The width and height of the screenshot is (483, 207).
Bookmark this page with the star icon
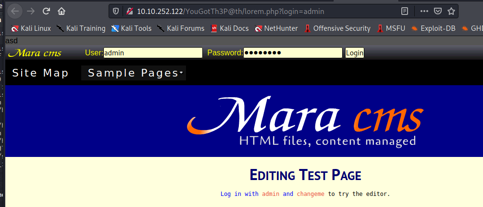[x=451, y=11]
